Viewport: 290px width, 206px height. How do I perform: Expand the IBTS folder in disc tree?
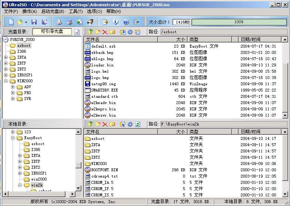pyautogui.click(x=6, y=69)
